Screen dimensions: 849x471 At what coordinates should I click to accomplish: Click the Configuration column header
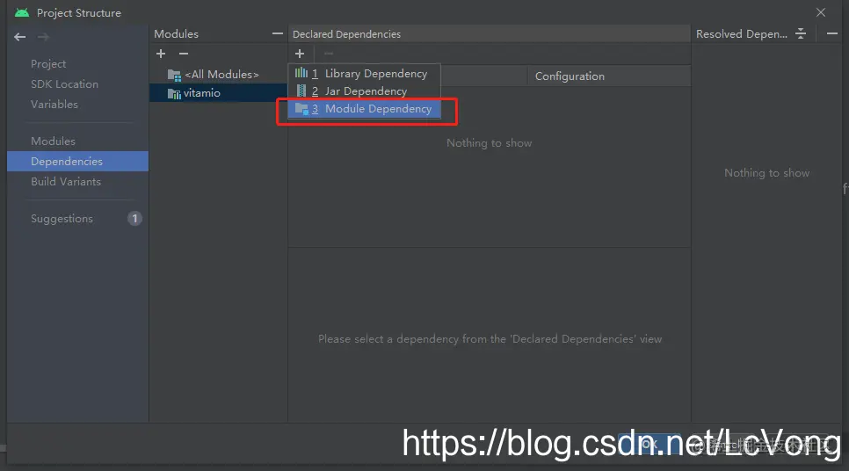coord(570,76)
